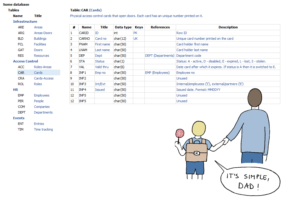This screenshot has width=283, height=199.
Task: Select the Status title in row 6
Action: click(100, 61)
